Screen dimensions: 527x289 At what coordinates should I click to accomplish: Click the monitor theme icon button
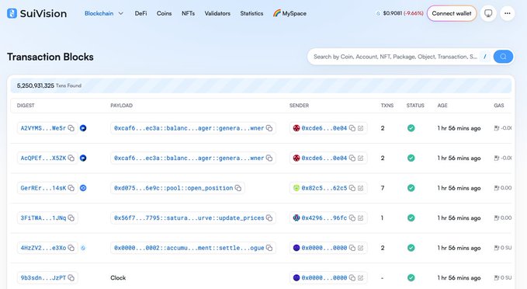pos(488,13)
